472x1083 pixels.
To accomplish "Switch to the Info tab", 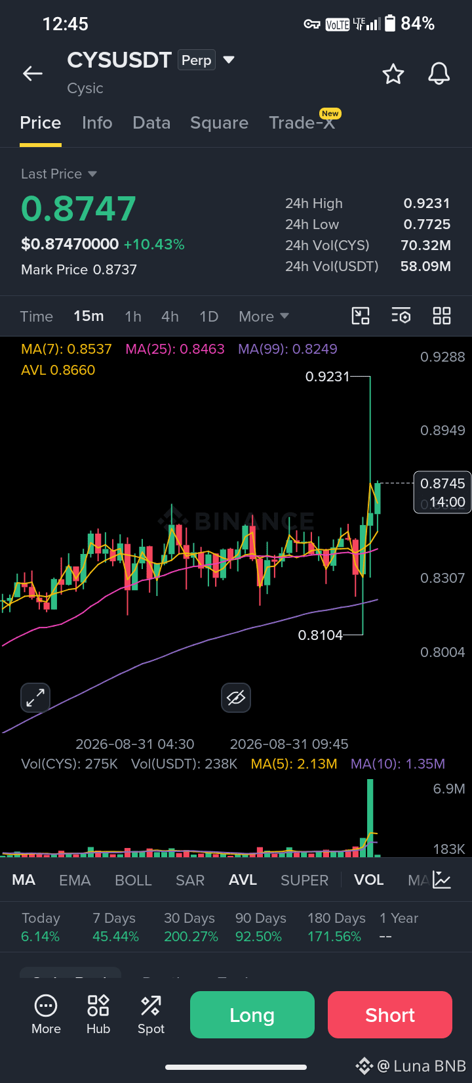I will click(97, 123).
